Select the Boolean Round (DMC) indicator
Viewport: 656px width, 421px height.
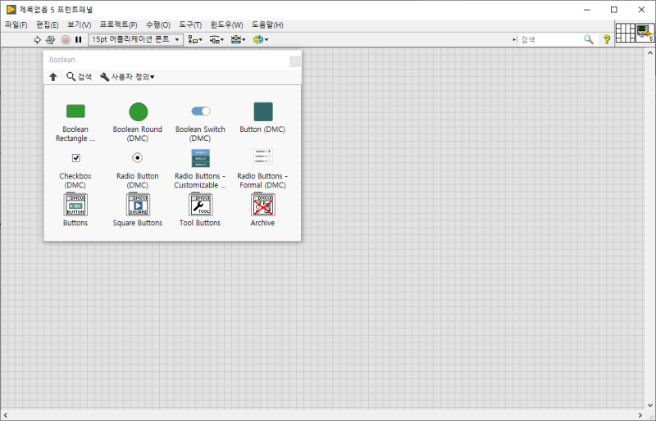click(138, 122)
